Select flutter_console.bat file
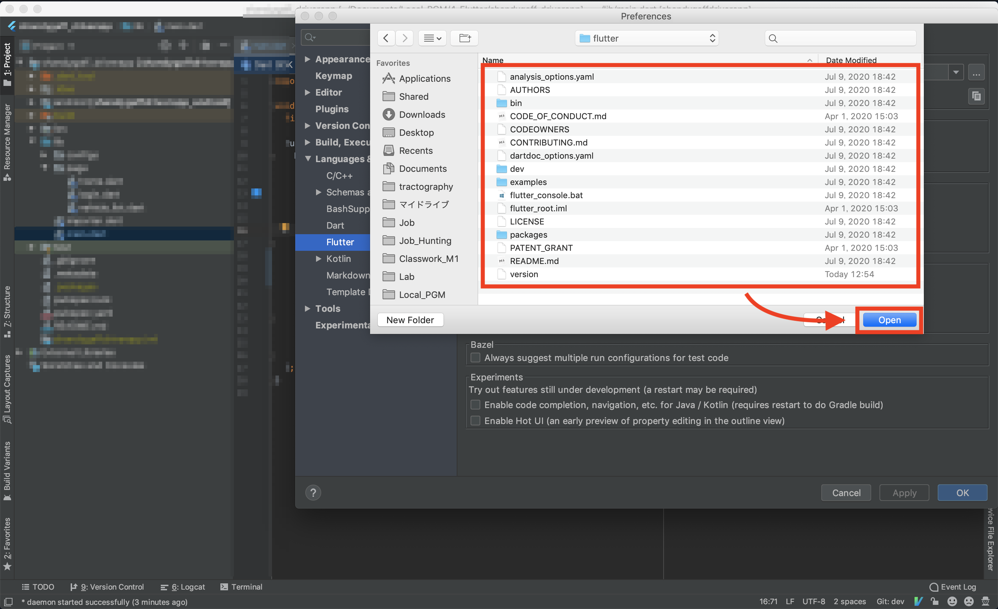Image resolution: width=998 pixels, height=609 pixels. coord(700,195)
